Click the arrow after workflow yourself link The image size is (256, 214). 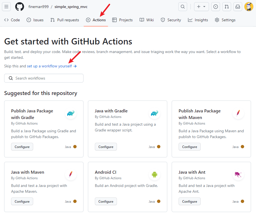pos(75,66)
